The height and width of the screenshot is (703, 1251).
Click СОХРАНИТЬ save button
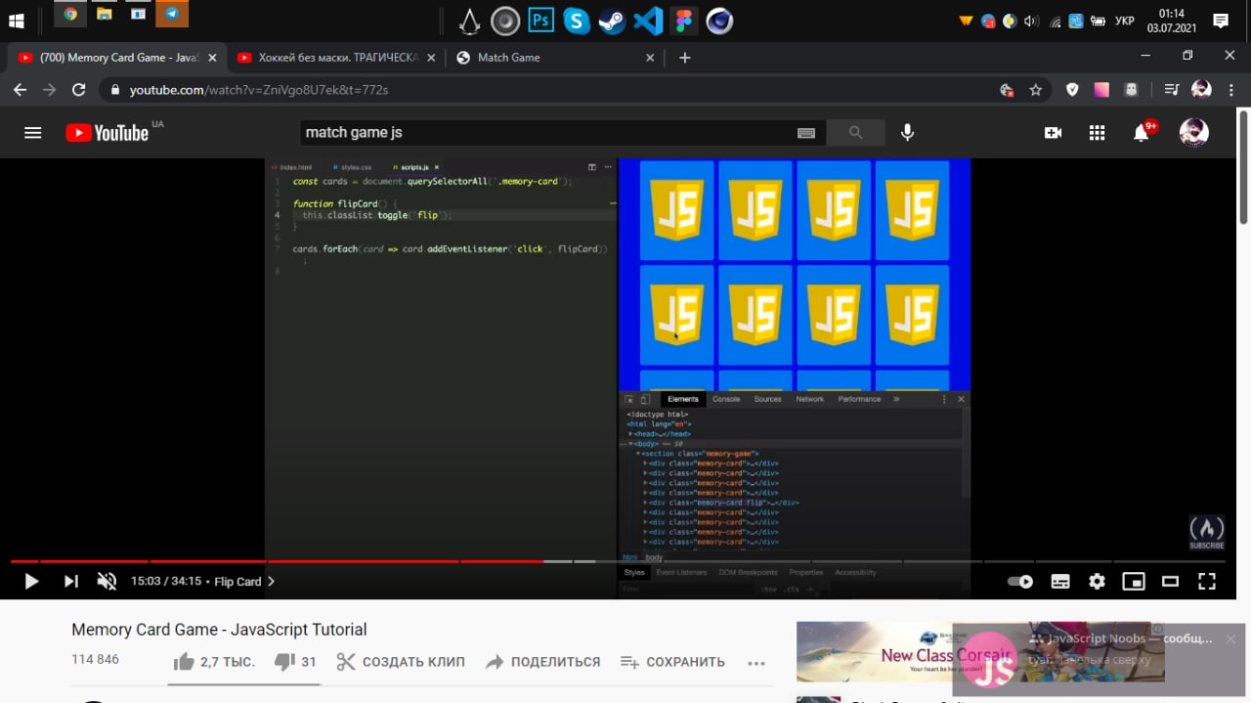click(x=673, y=662)
